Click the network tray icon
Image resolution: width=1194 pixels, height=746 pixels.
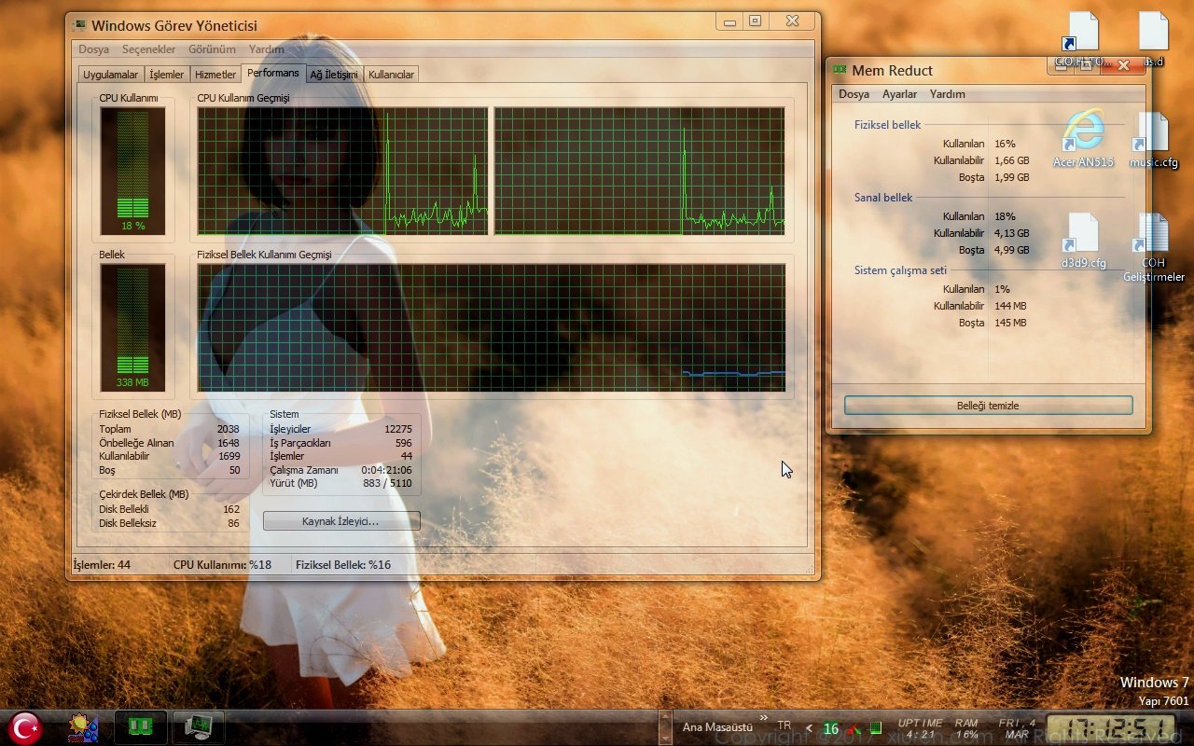point(854,728)
